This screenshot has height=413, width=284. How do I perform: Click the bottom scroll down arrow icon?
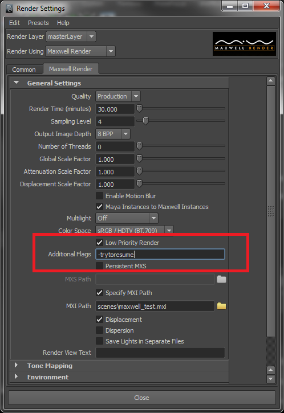[x=270, y=379]
